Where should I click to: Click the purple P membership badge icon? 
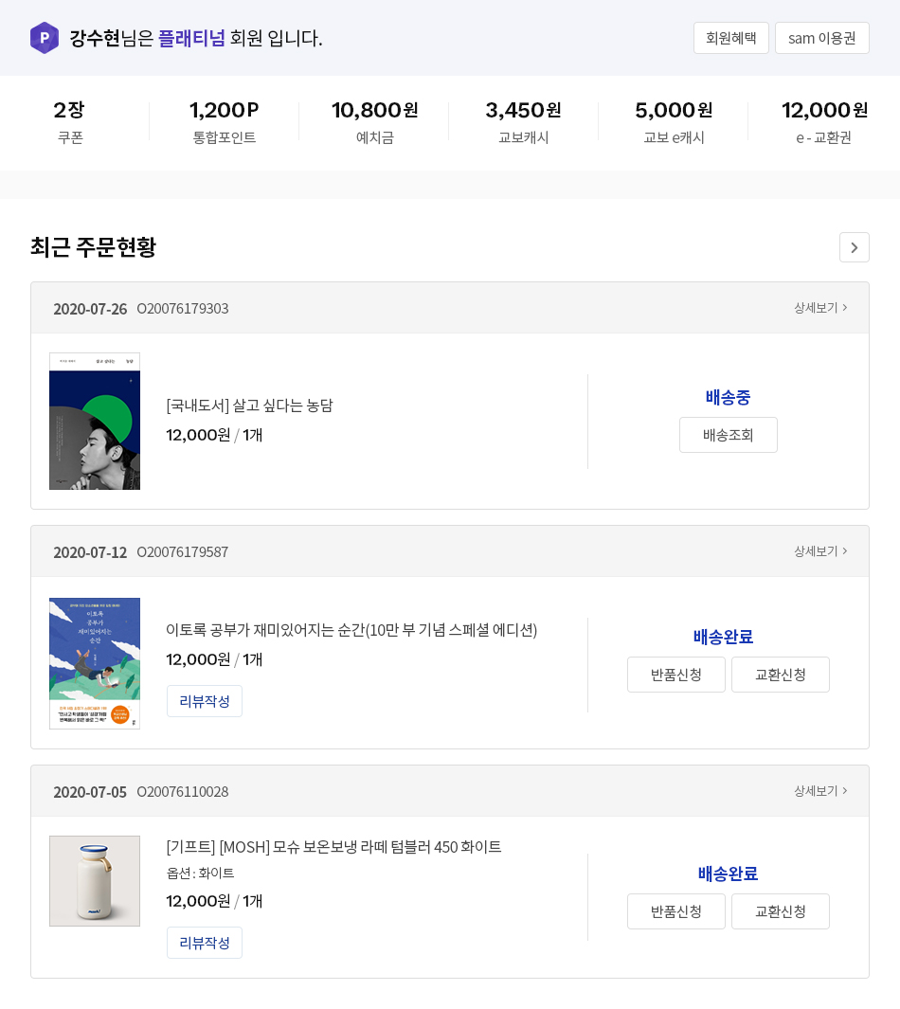coord(45,38)
